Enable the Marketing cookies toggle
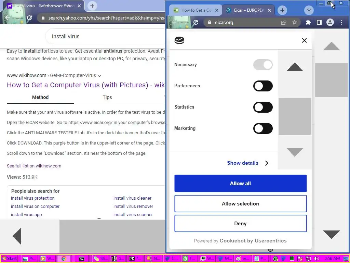Screen dimensions: 350x263 [263, 128]
